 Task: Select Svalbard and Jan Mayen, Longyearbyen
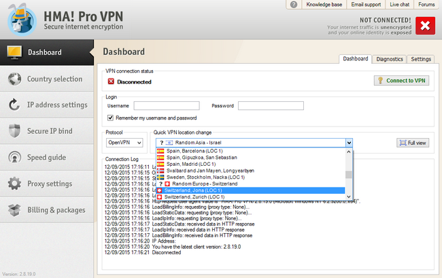click(251, 171)
